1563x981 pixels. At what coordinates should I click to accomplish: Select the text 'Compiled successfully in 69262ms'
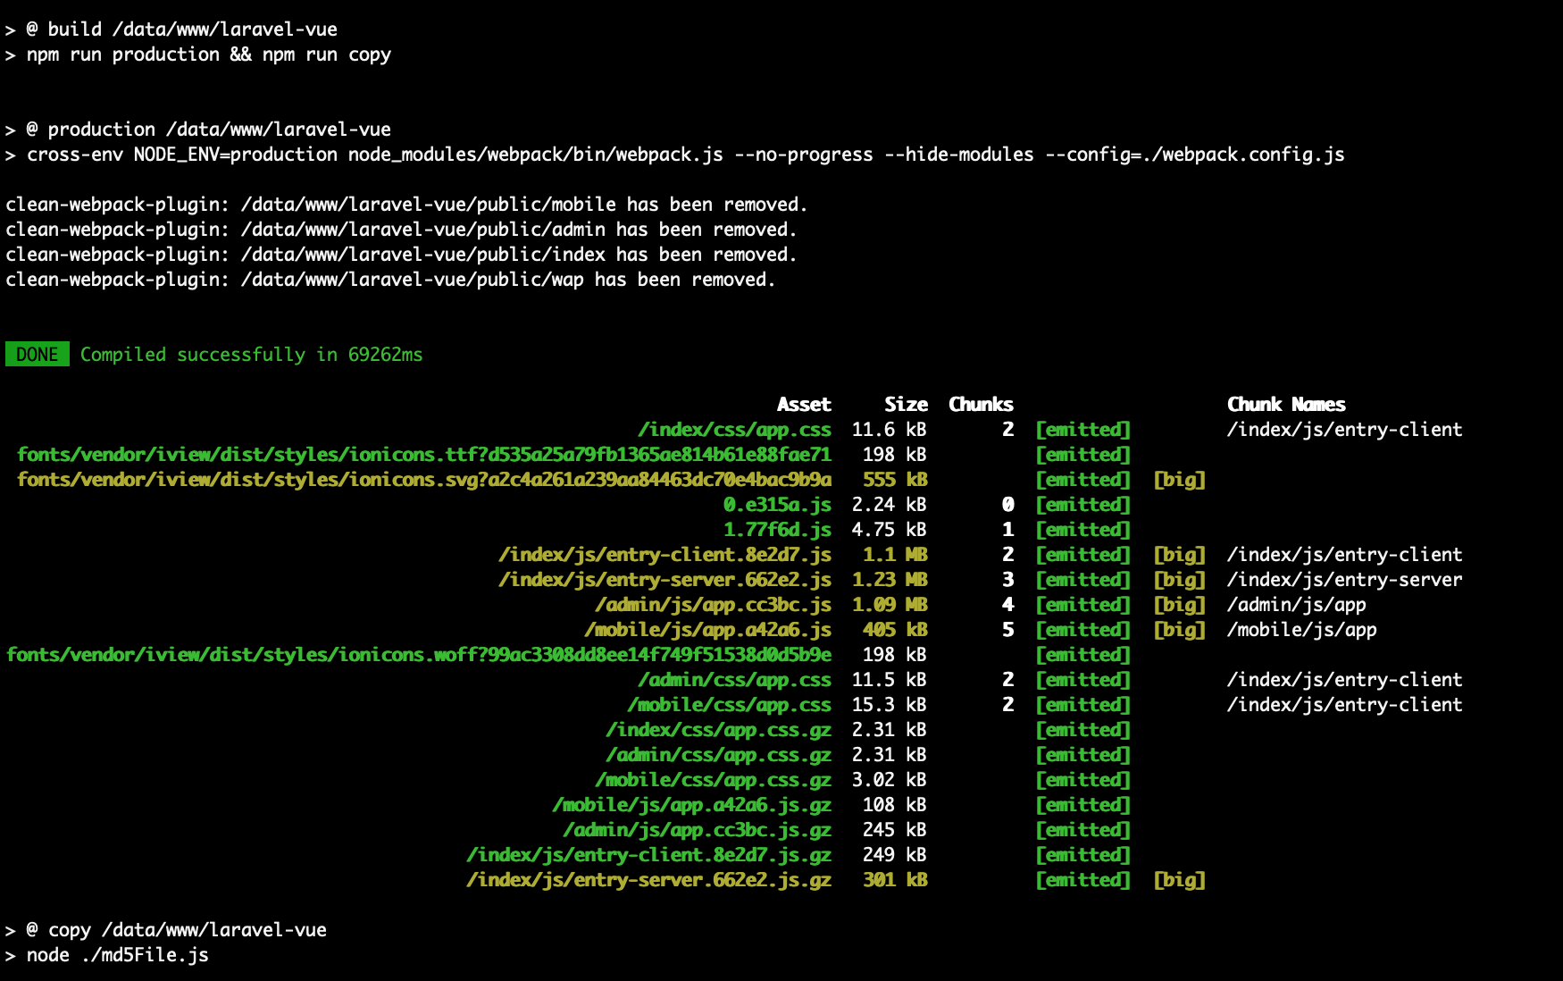pos(252,355)
